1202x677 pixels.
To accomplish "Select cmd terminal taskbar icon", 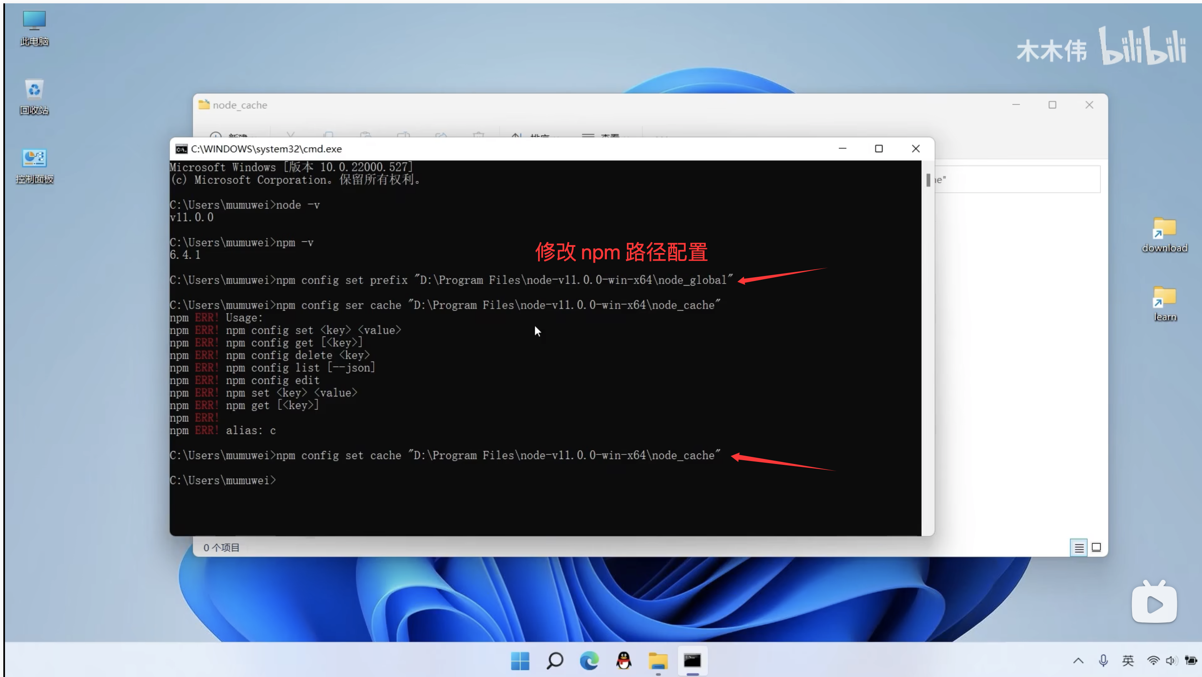I will click(x=692, y=660).
